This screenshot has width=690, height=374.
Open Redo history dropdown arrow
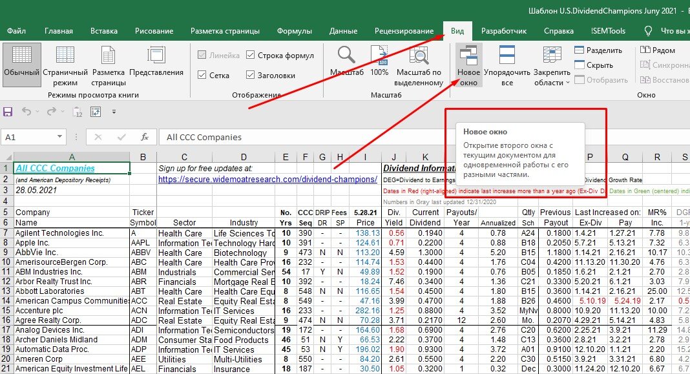click(x=61, y=112)
